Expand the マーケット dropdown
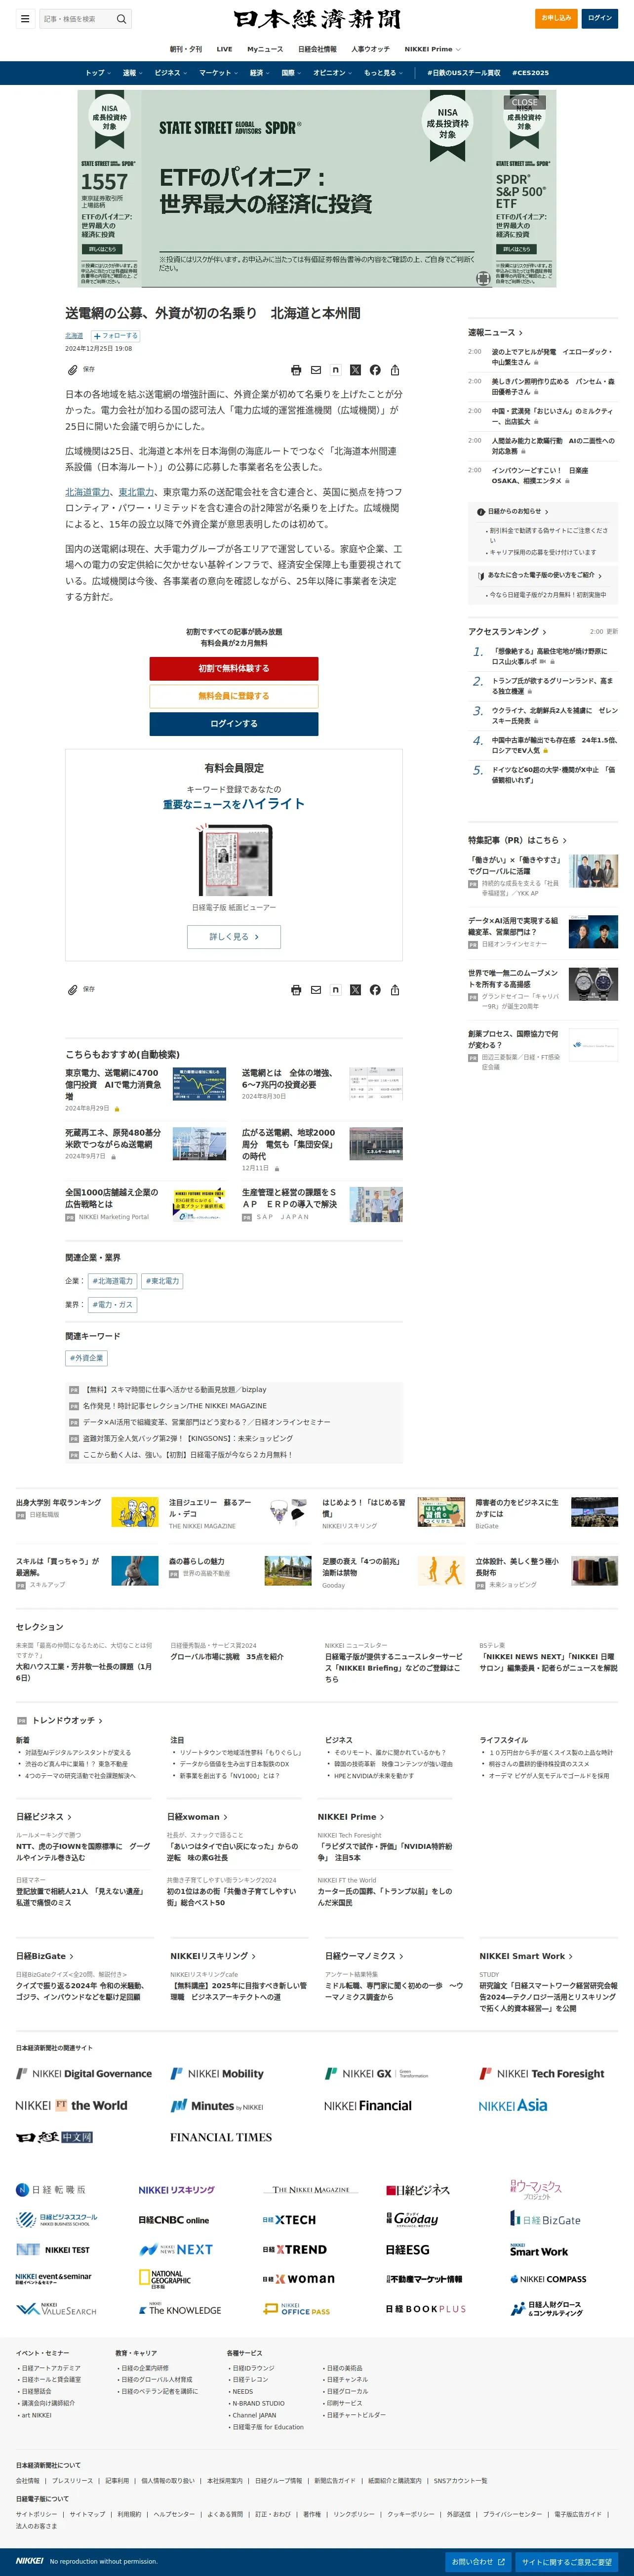The height and width of the screenshot is (2576, 634). [x=218, y=73]
